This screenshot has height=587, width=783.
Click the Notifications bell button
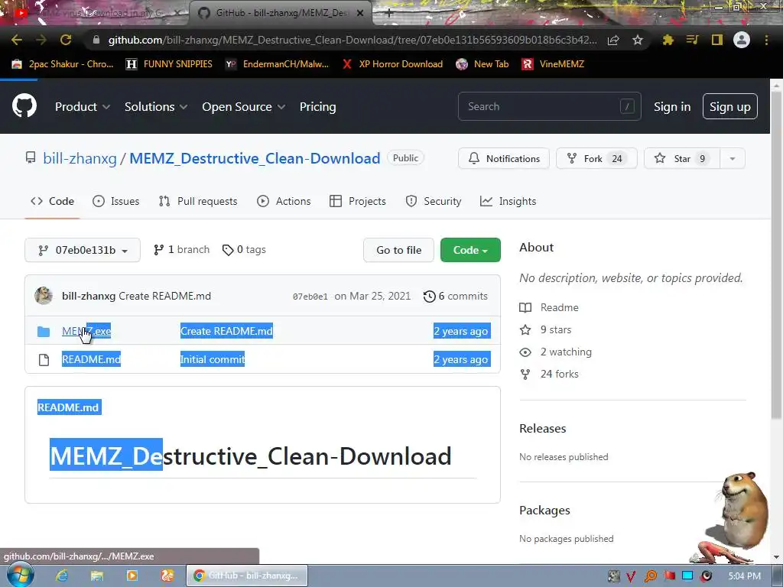point(504,158)
